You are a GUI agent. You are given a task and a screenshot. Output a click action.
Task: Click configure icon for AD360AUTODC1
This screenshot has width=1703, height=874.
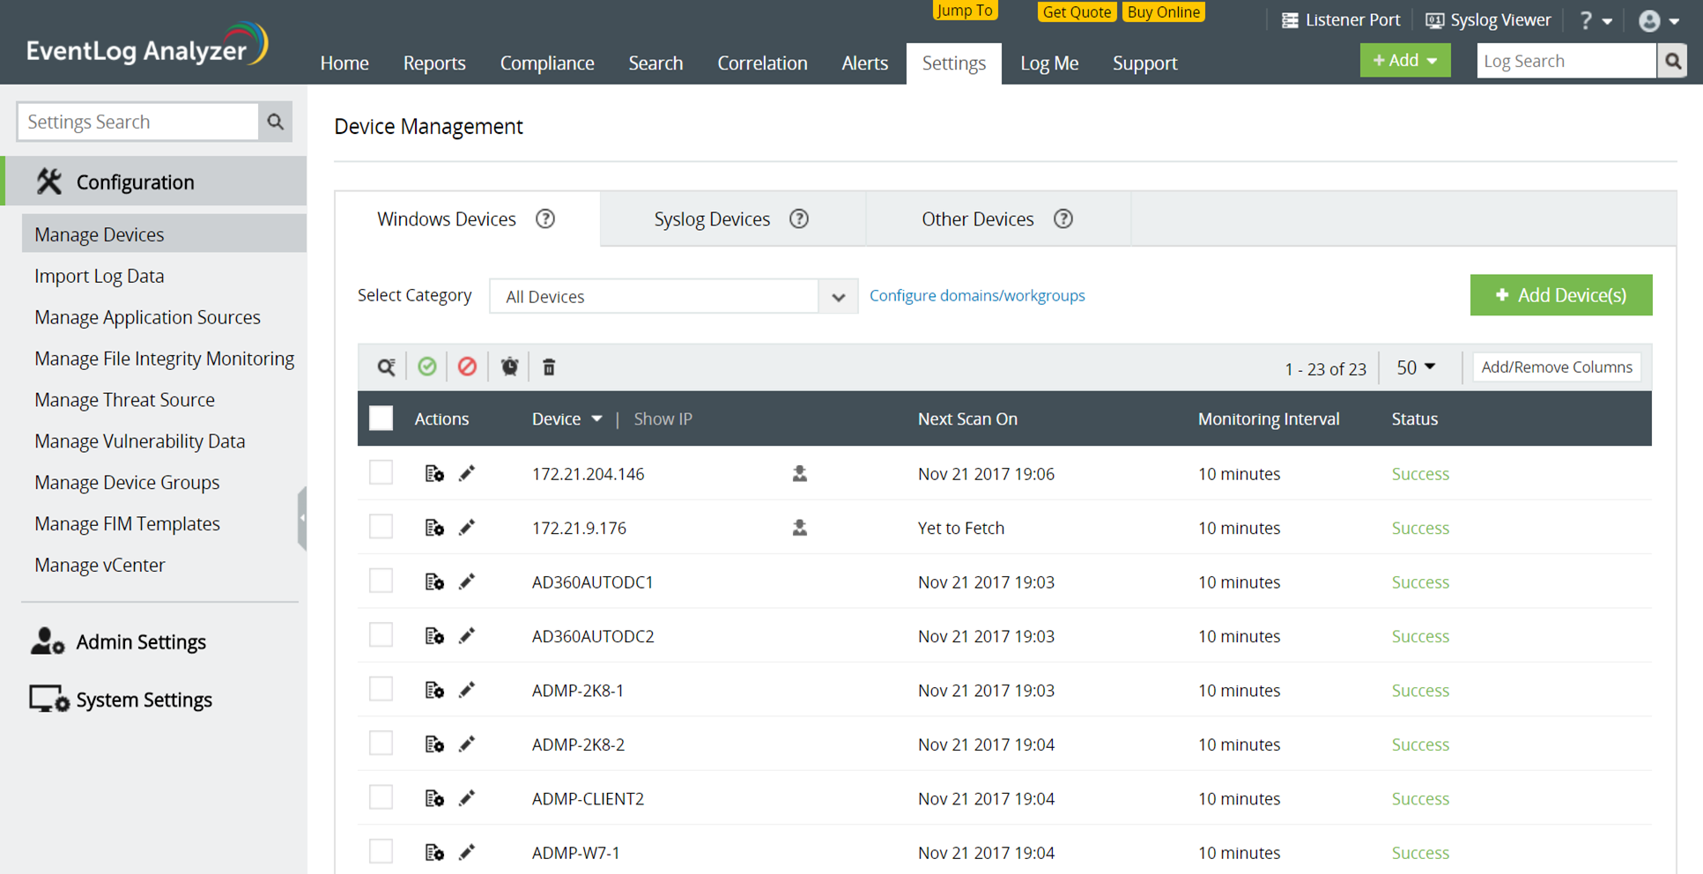point(434,582)
